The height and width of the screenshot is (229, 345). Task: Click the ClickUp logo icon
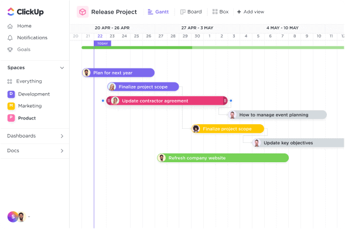pos(11,12)
